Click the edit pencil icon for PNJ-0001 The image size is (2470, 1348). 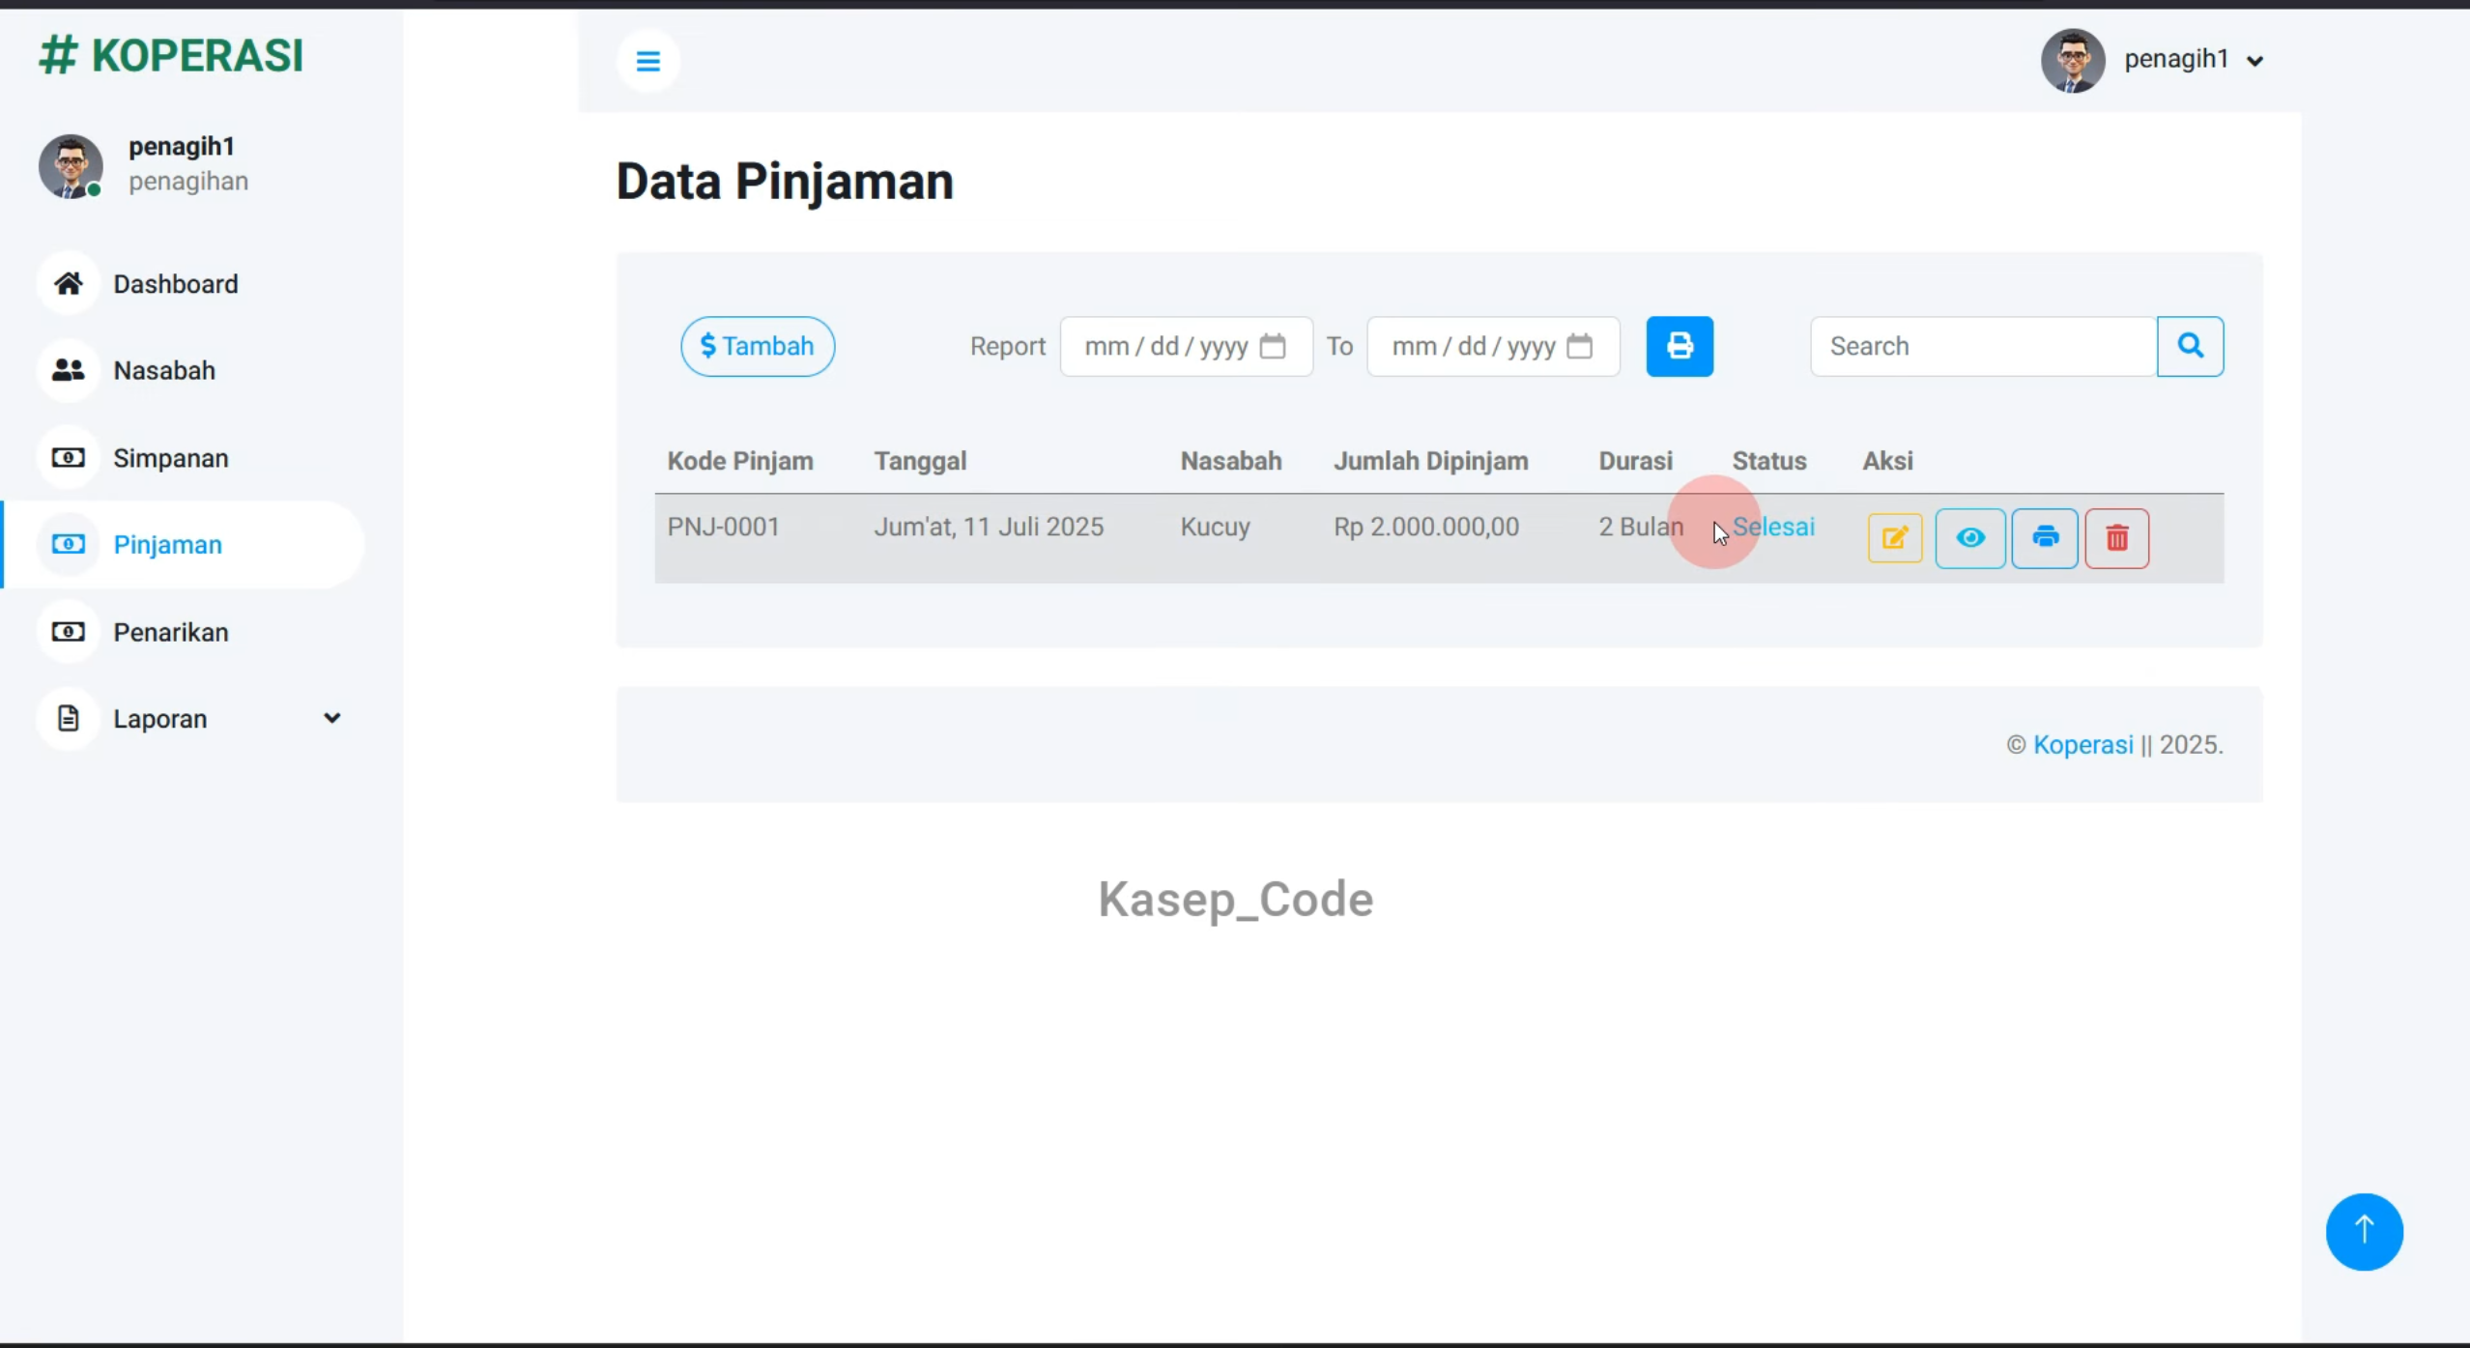pyautogui.click(x=1894, y=537)
